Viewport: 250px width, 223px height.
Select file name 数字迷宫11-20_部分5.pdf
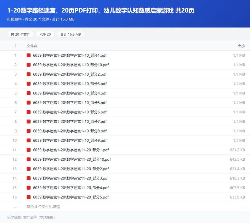tap(71, 197)
